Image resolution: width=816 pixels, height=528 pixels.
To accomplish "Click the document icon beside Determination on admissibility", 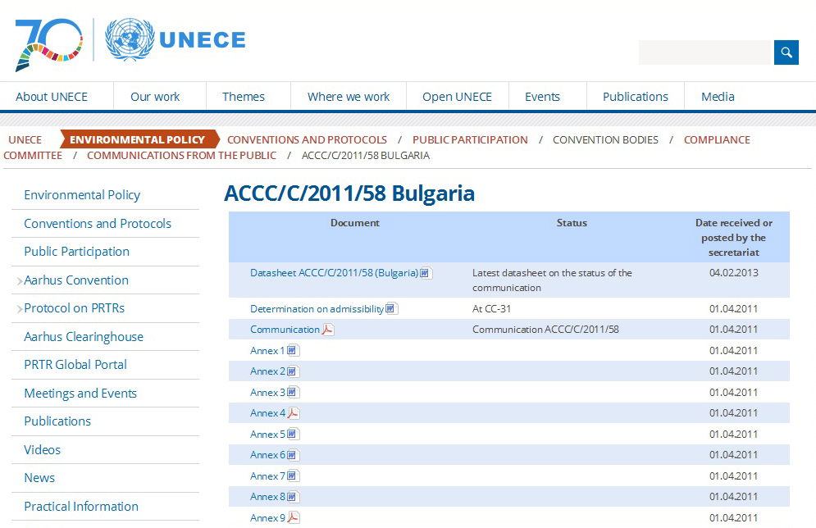I will (391, 309).
